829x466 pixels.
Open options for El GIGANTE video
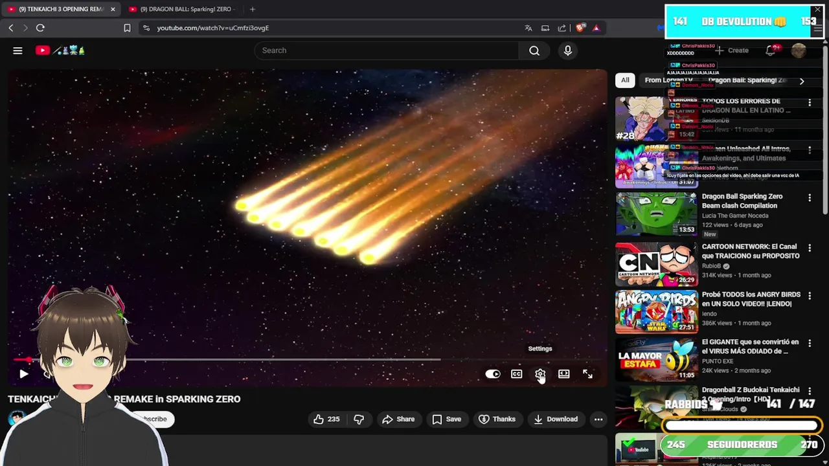(810, 343)
